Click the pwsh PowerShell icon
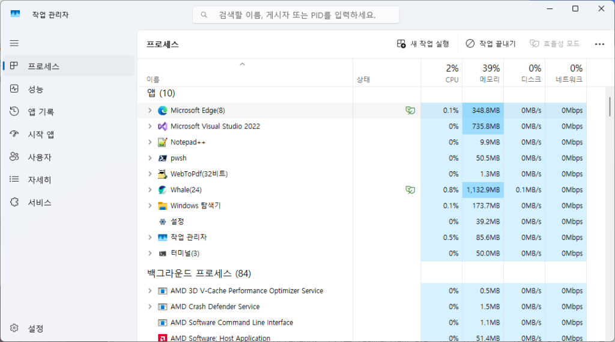The height and width of the screenshot is (342, 615). (x=162, y=158)
